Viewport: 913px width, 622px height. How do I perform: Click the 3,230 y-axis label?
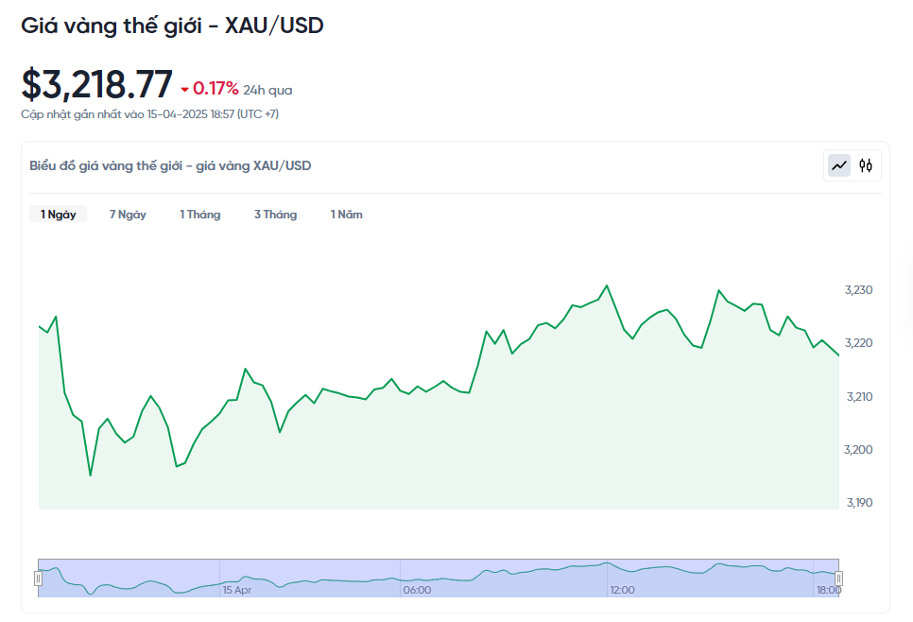[858, 290]
